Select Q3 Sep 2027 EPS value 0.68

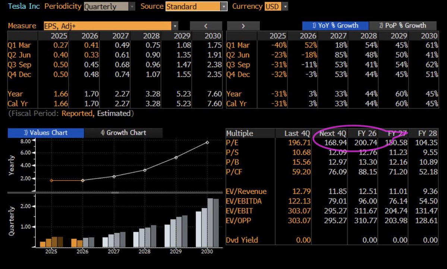pyautogui.click(x=122, y=64)
